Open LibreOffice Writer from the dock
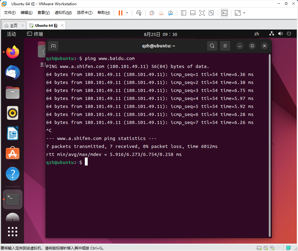The height and width of the screenshot is (251, 298). pyautogui.click(x=13, y=133)
